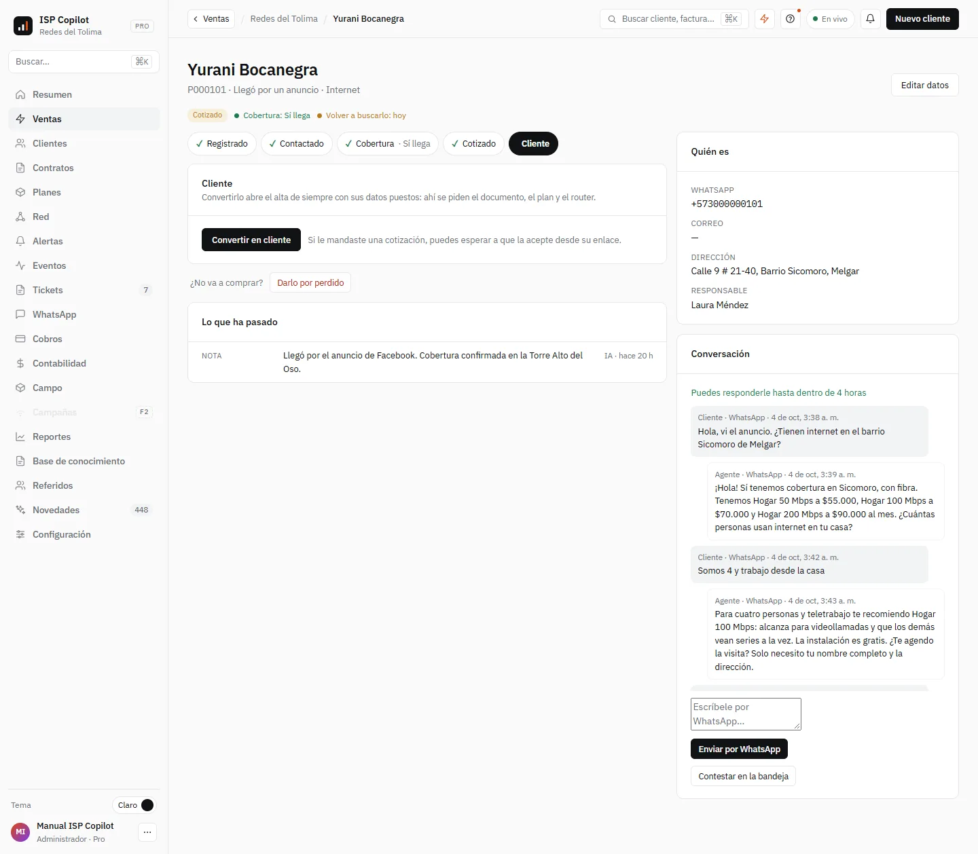Viewport: 978px width, 854px height.
Task: Toggle the En vivo live status pill
Action: click(x=830, y=19)
